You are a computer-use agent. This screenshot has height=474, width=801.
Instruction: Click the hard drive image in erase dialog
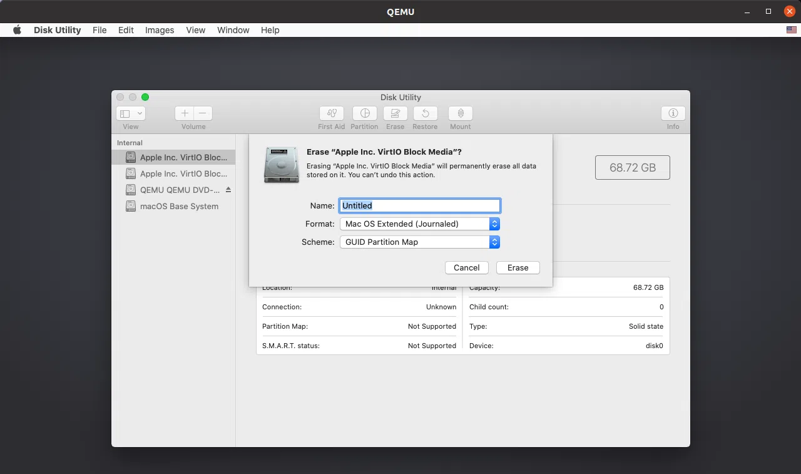click(x=281, y=165)
